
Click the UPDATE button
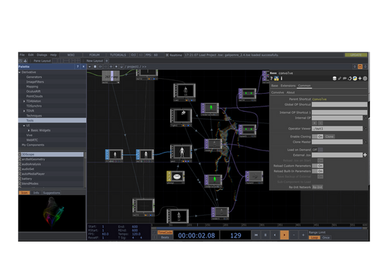click(x=356, y=55)
